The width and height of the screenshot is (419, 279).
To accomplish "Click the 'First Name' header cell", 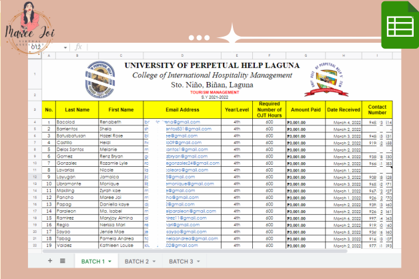I will 121,109.
